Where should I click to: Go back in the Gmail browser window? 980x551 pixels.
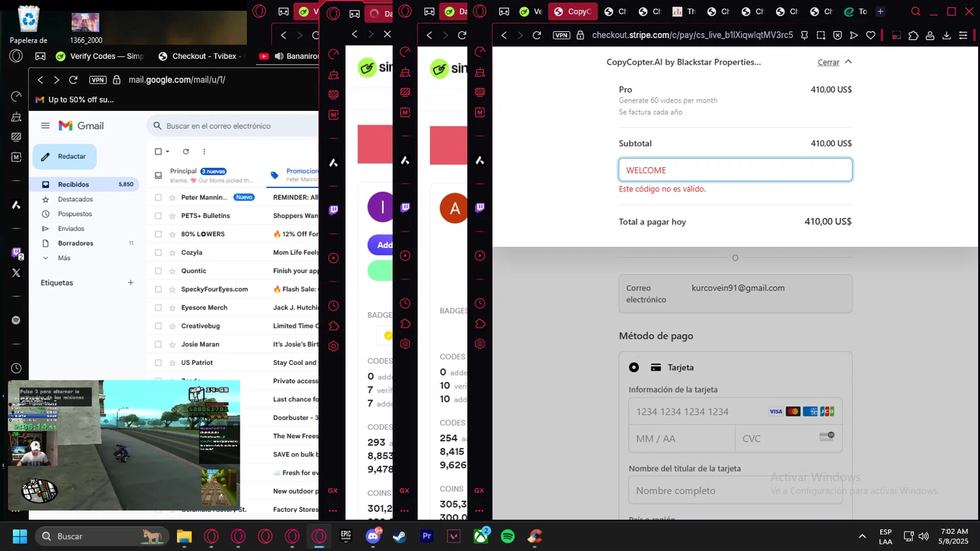pos(41,80)
